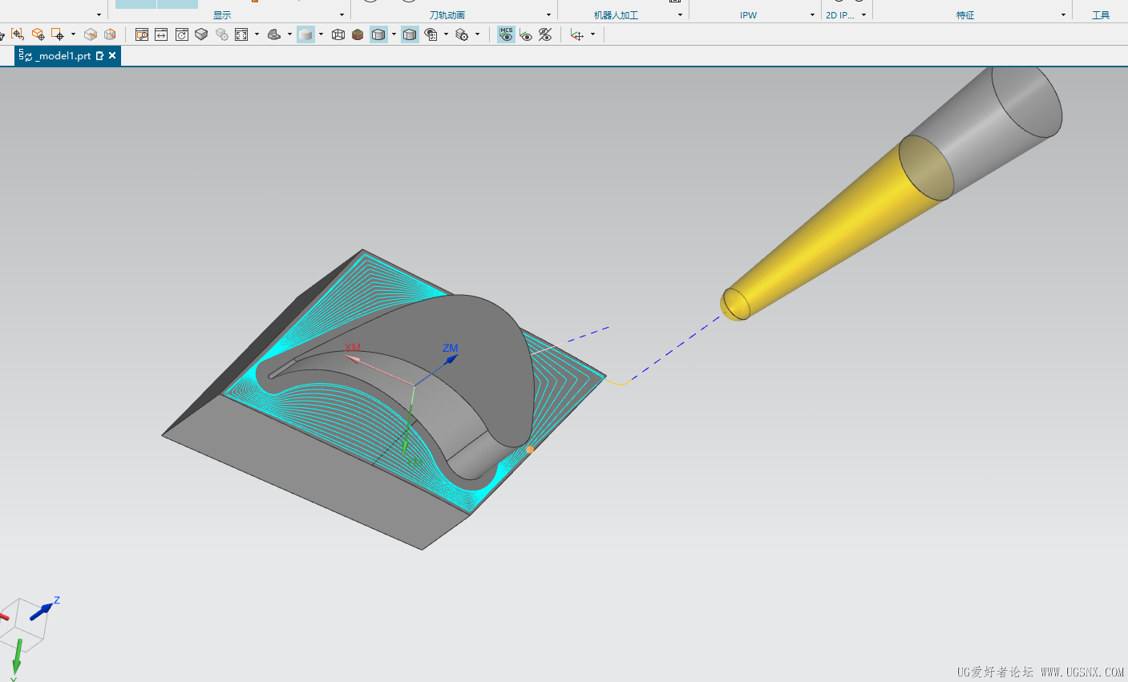Open the dropdown beside the orange rectangle crosshair icon
Viewport: 1128px width, 682px height.
(x=73, y=34)
